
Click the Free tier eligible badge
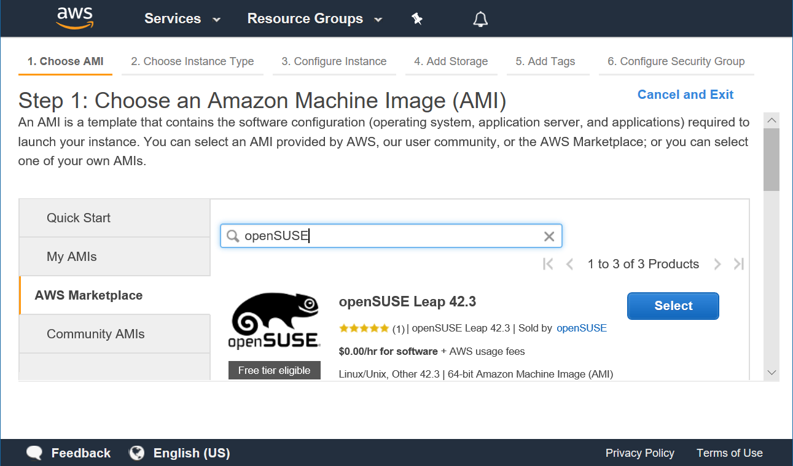point(275,370)
